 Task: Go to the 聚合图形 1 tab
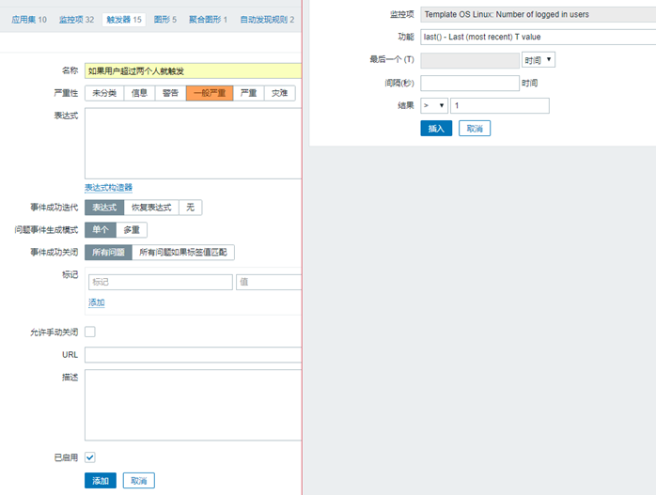tap(208, 19)
